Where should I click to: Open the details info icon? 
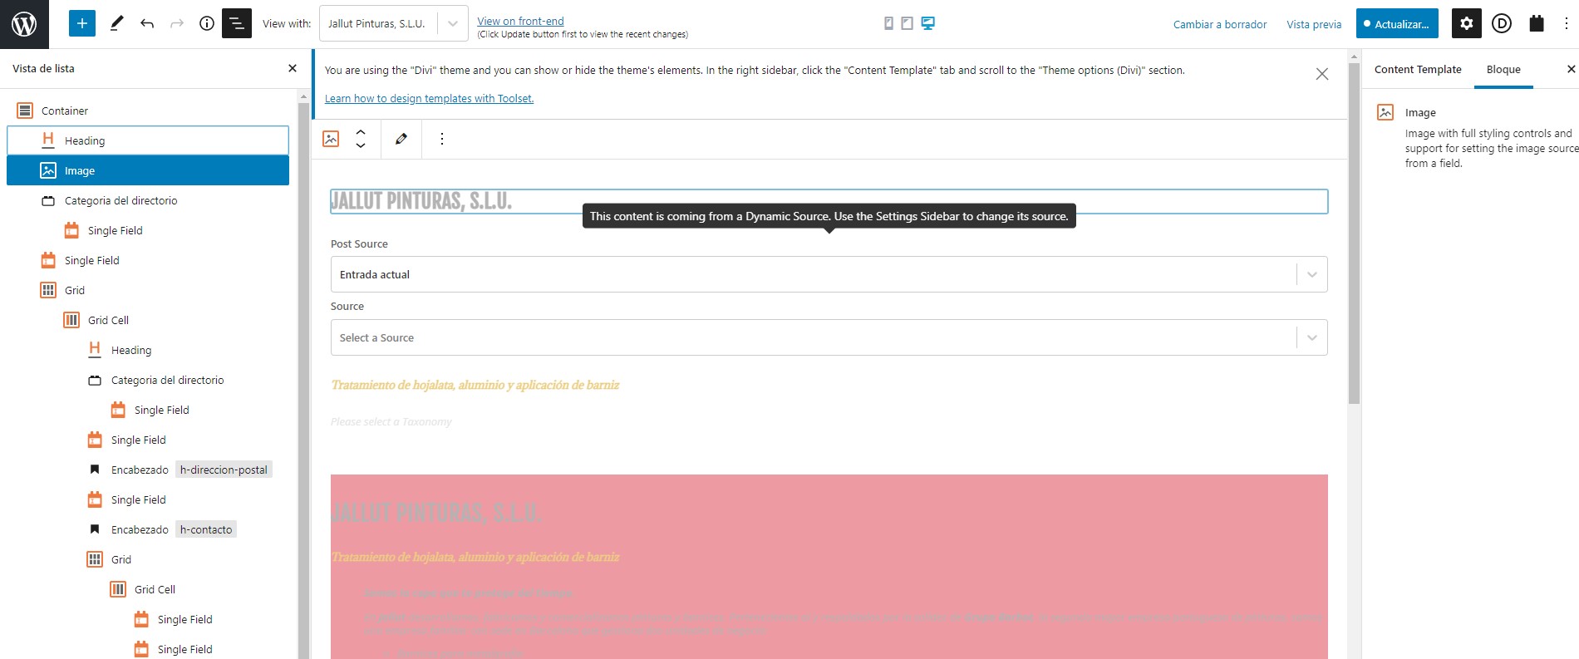pos(207,24)
